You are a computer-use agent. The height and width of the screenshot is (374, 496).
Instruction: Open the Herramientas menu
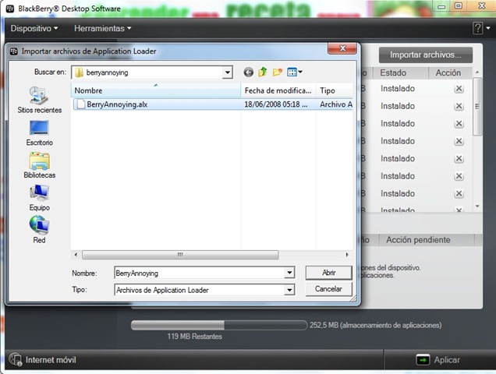(x=102, y=29)
